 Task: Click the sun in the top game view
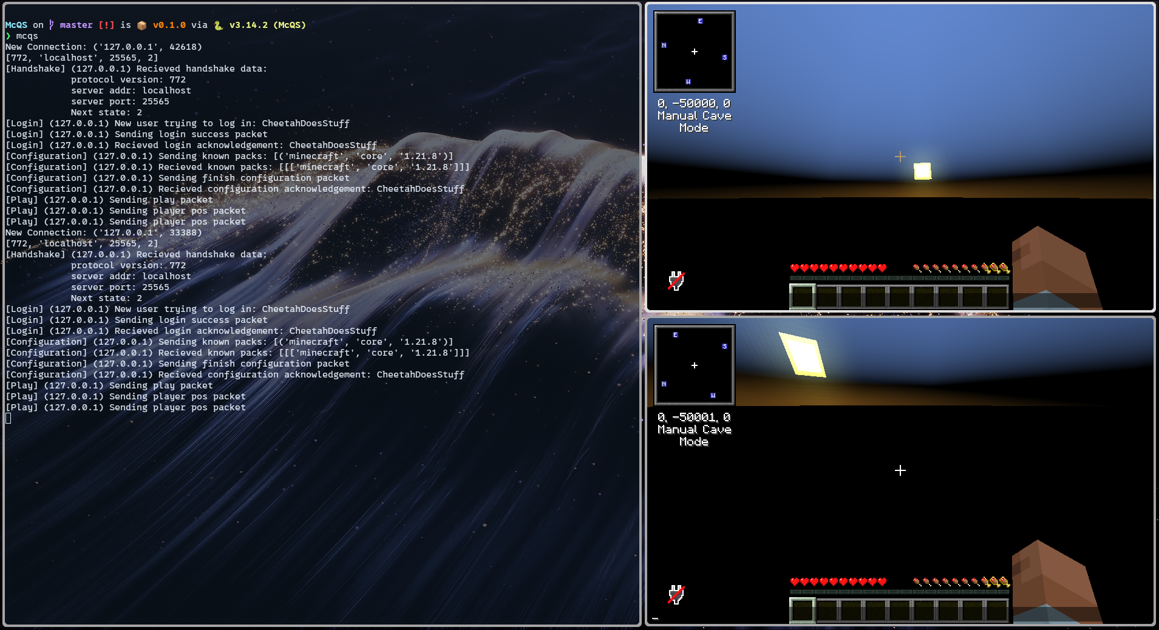pyautogui.click(x=922, y=171)
